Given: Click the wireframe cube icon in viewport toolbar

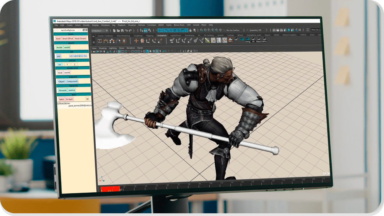Looking at the screenshot, I should [144, 52].
